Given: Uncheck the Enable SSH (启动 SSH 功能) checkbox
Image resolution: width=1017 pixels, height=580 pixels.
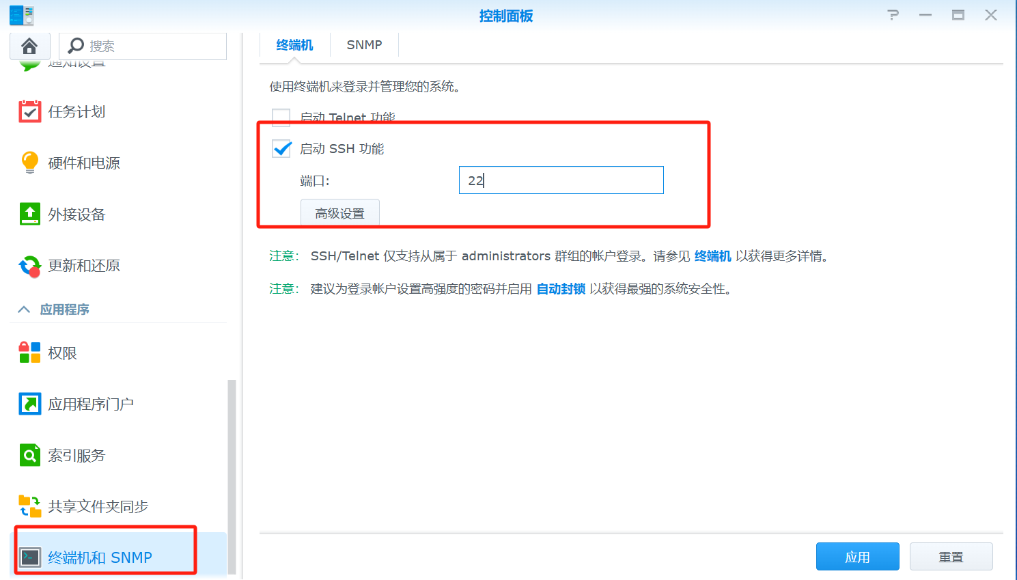Looking at the screenshot, I should (281, 148).
